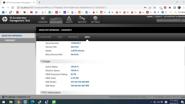Open Windows Start menu
This screenshot has width=185, height=104.
3,102
